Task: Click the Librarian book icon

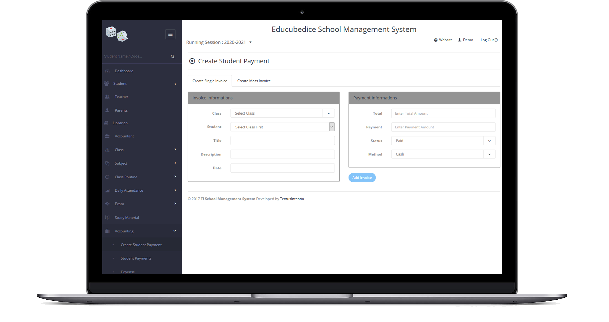Action: (106, 123)
